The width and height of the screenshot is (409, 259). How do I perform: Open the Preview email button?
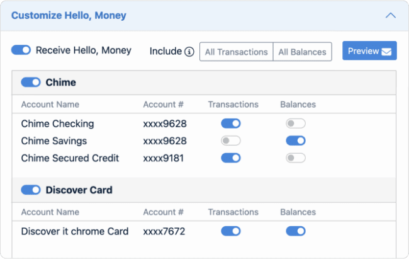point(369,50)
